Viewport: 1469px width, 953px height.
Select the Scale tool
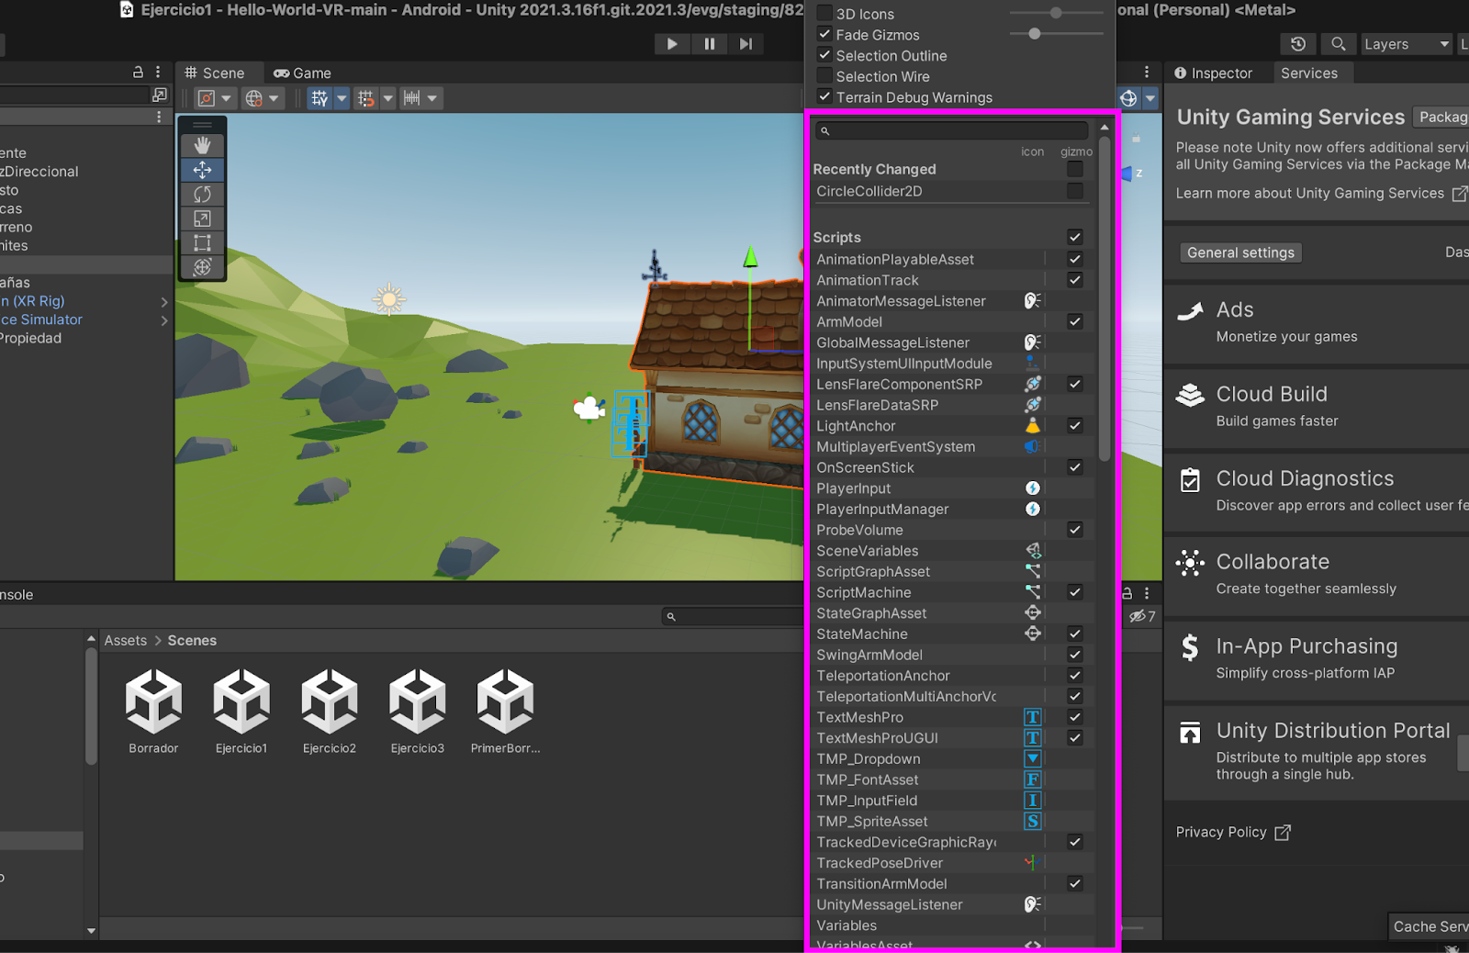(x=202, y=219)
